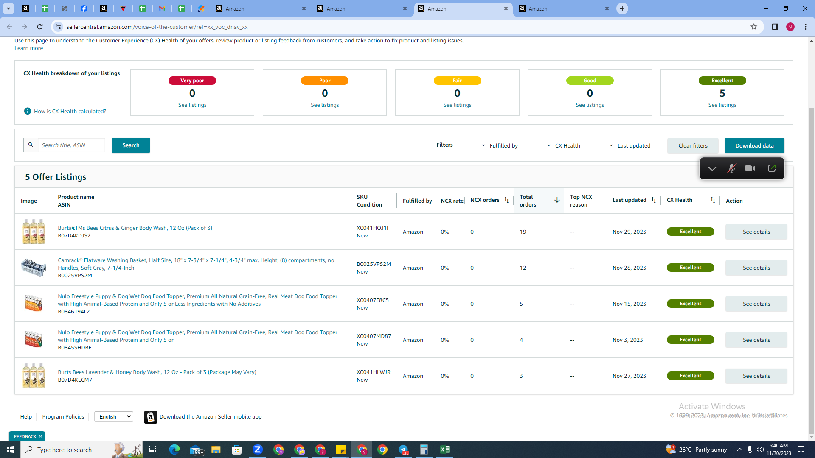Click the address bar URL
Image resolution: width=815 pixels, height=458 pixels.
click(x=157, y=27)
